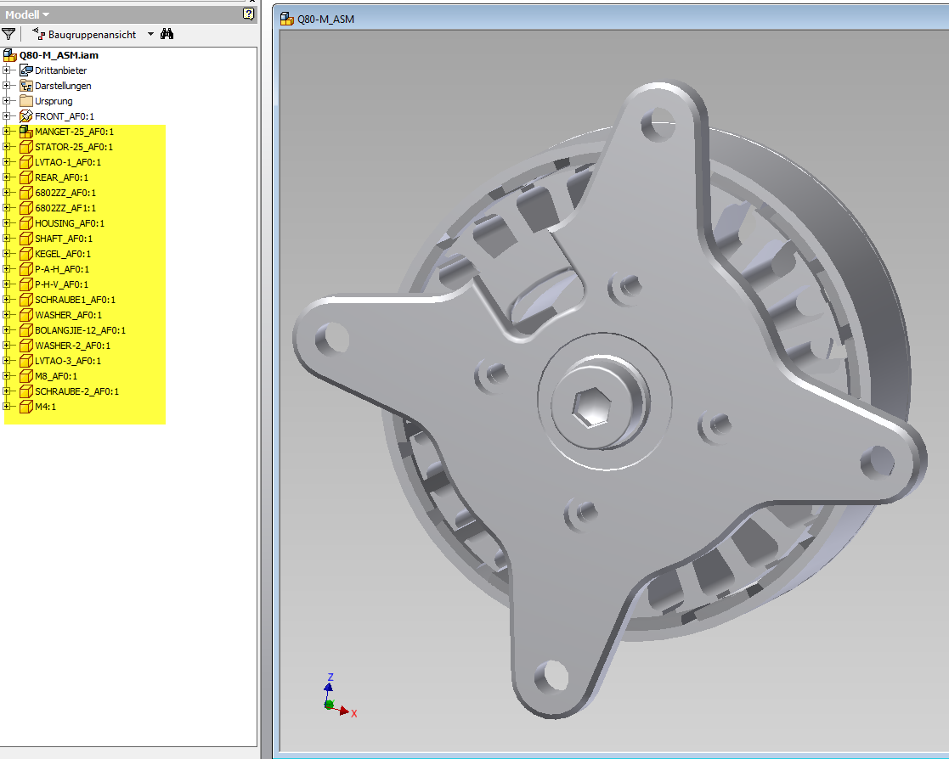This screenshot has width=949, height=759.
Task: Expand the Darstellungen node
Action: (x=6, y=85)
